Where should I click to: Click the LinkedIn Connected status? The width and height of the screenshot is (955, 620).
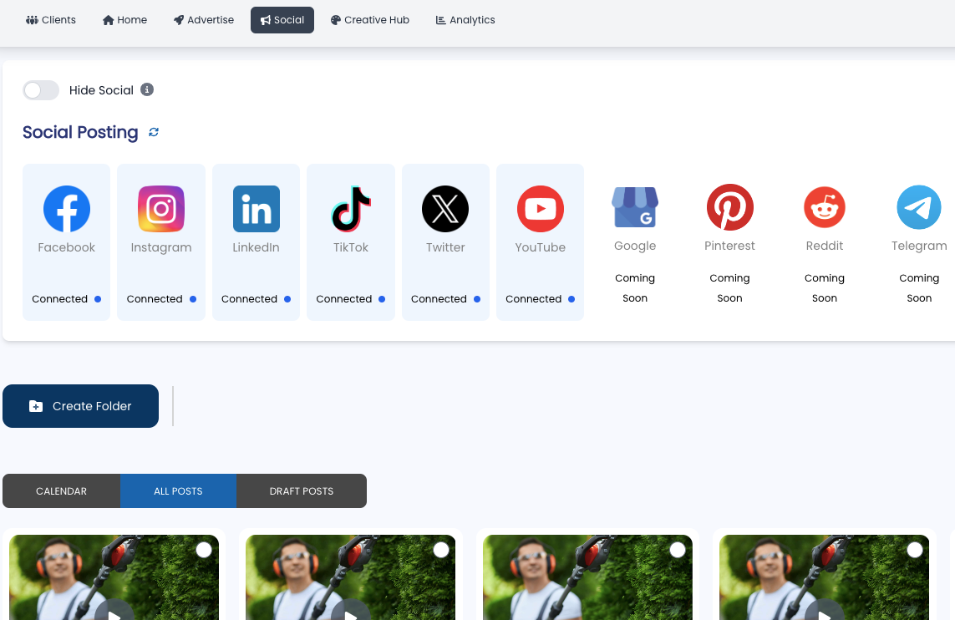click(256, 299)
